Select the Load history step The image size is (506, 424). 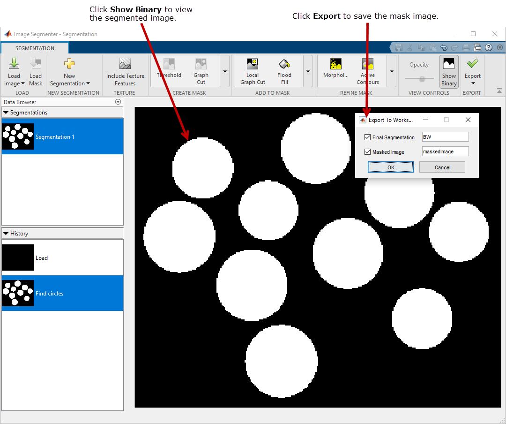[x=62, y=257]
